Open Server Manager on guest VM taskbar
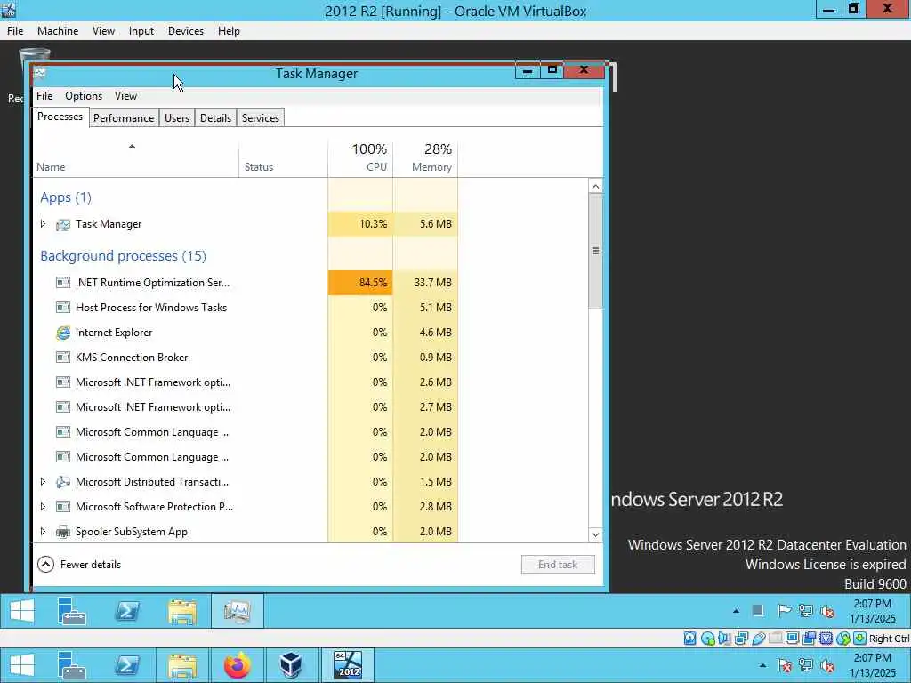 [72, 611]
